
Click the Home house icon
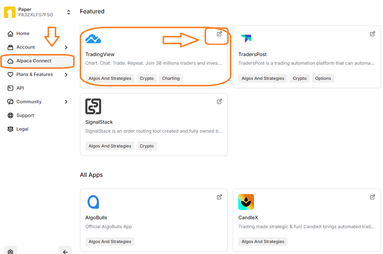10,34
